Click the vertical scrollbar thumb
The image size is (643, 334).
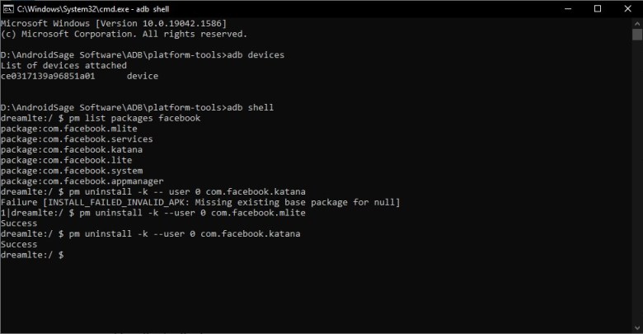tap(637, 35)
